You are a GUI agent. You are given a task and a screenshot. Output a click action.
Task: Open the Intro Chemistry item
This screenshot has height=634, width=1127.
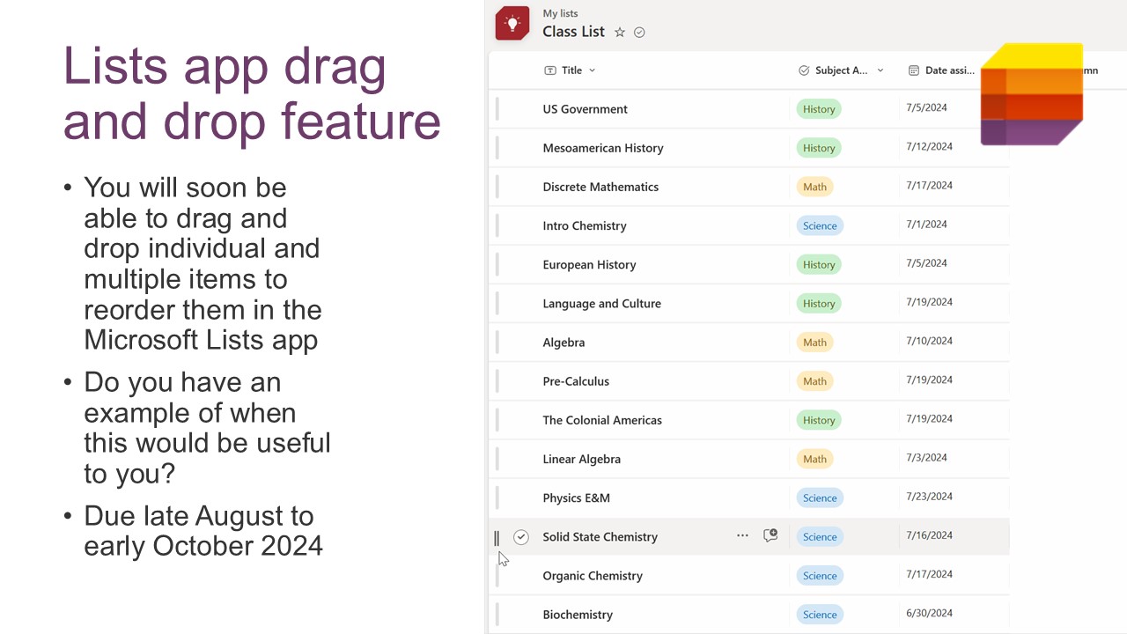(585, 225)
